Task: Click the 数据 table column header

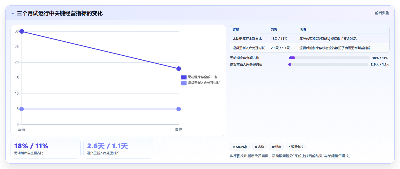Action: tap(274, 30)
